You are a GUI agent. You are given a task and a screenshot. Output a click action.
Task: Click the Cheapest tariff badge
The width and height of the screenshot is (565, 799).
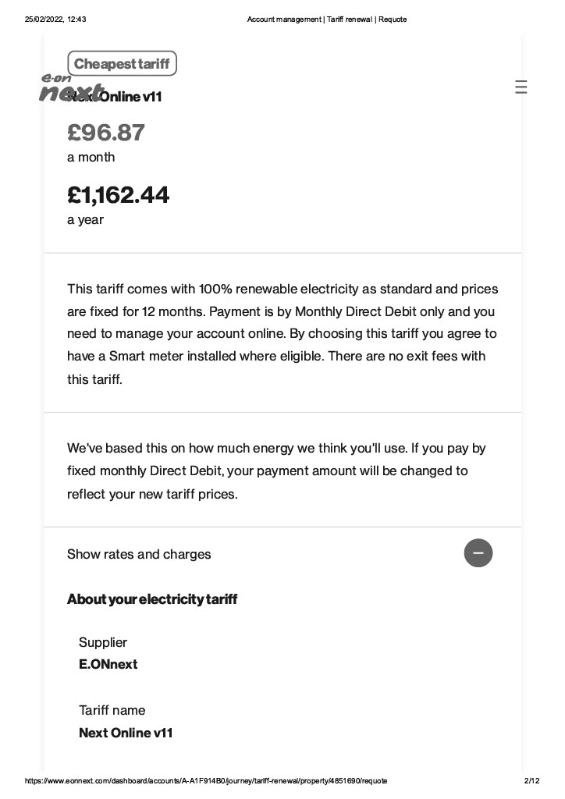click(x=123, y=64)
